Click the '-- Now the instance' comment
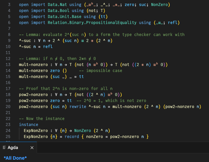The height and width of the screenshot is (162, 209). [x=42, y=119]
